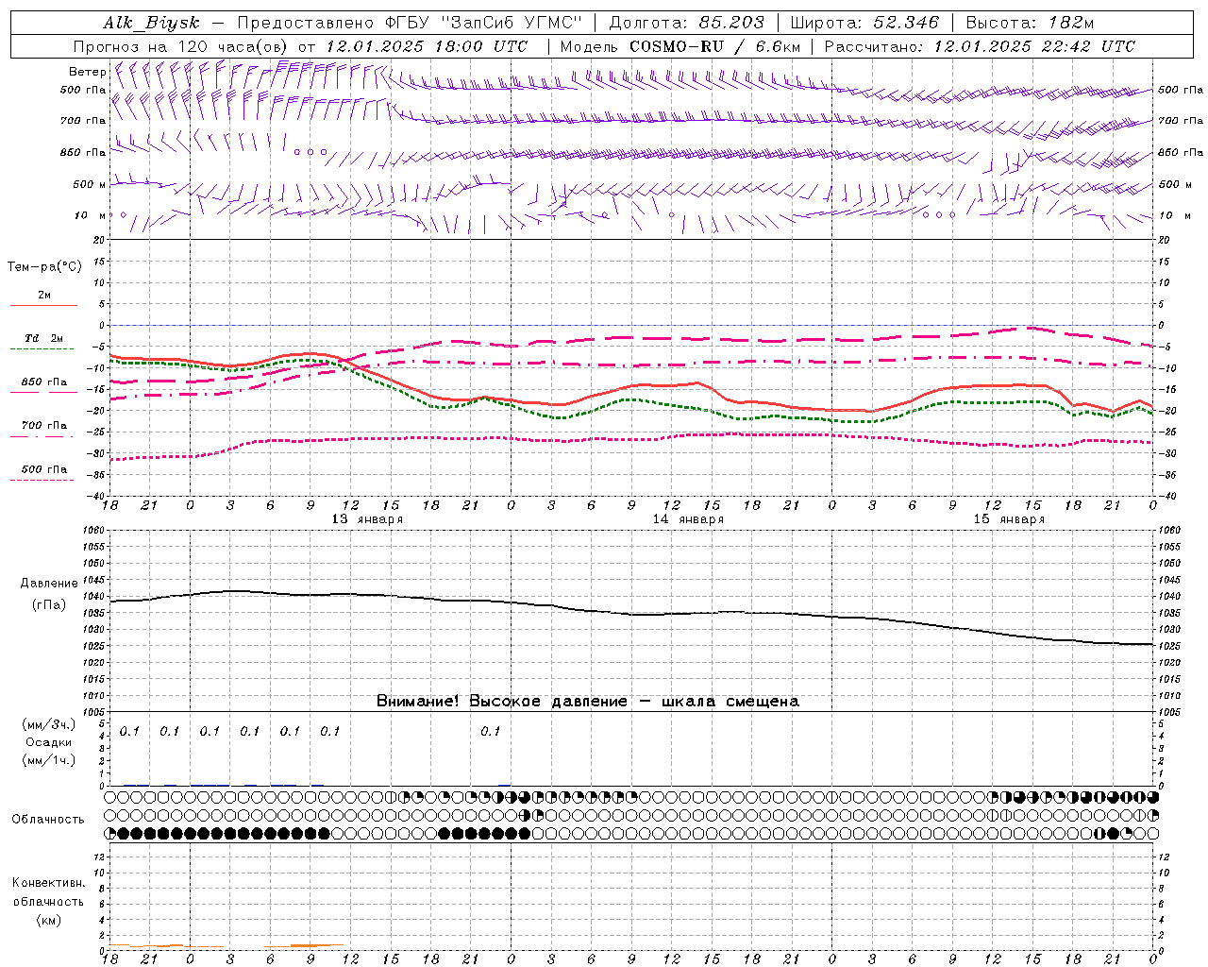
Task: Click the elevation text Высота: 182м
Action: (x=1030, y=23)
